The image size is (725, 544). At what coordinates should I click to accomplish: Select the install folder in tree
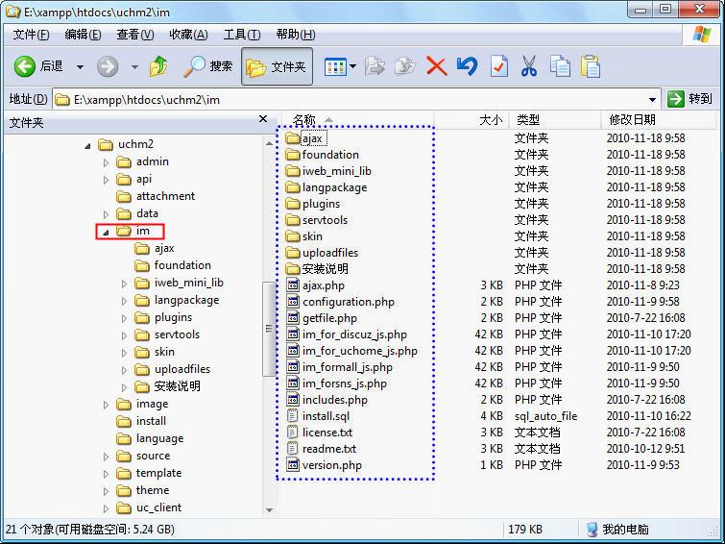141,421
